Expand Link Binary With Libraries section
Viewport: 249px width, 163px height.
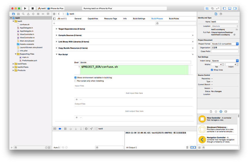point(56,42)
